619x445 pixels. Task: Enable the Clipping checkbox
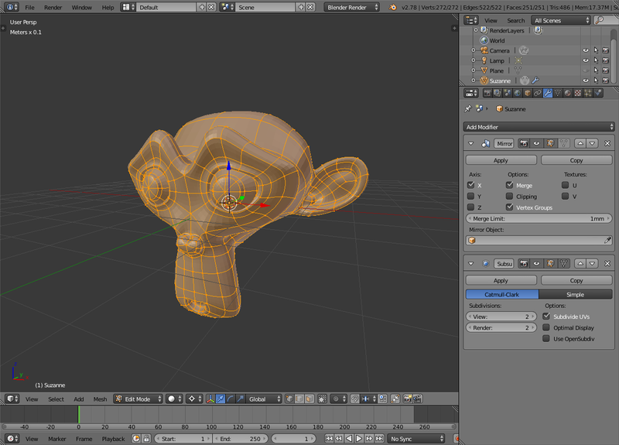click(x=510, y=196)
